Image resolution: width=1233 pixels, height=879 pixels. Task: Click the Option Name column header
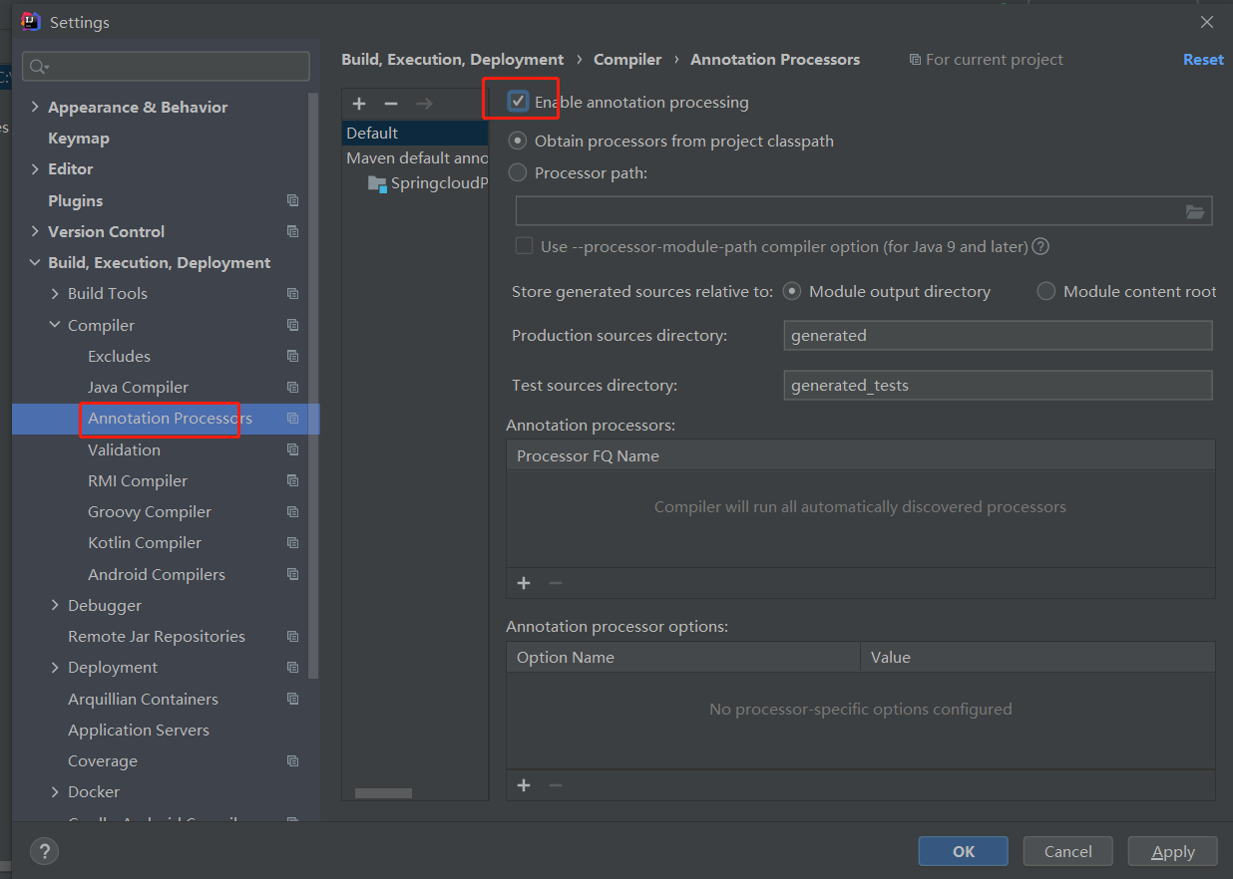[x=683, y=657]
